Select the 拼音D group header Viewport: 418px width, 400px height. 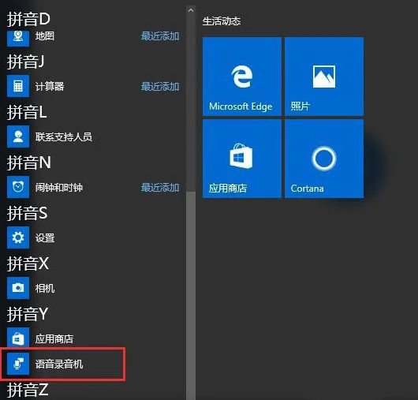click(x=28, y=19)
